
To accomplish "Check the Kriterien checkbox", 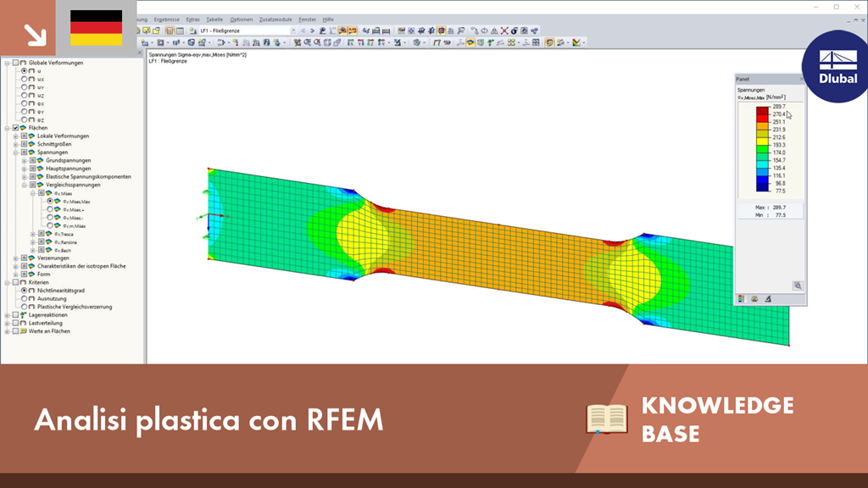I will click(x=15, y=282).
